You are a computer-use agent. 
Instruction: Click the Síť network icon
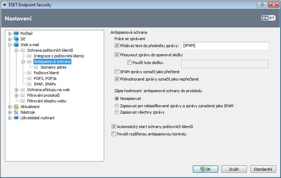[16, 39]
